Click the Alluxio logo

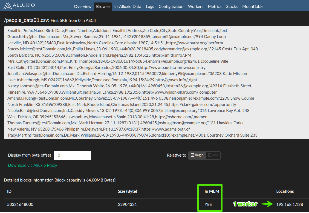tap(19, 5)
